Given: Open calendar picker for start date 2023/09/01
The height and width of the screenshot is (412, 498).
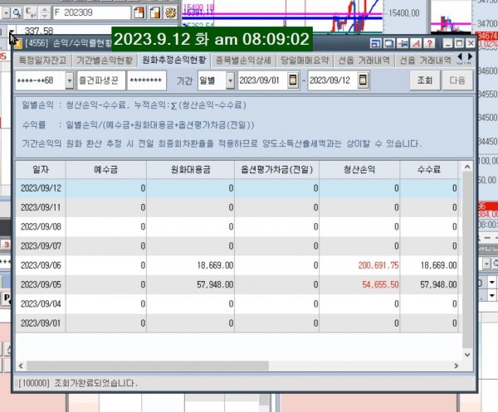Looking at the screenshot, I should pos(293,80).
